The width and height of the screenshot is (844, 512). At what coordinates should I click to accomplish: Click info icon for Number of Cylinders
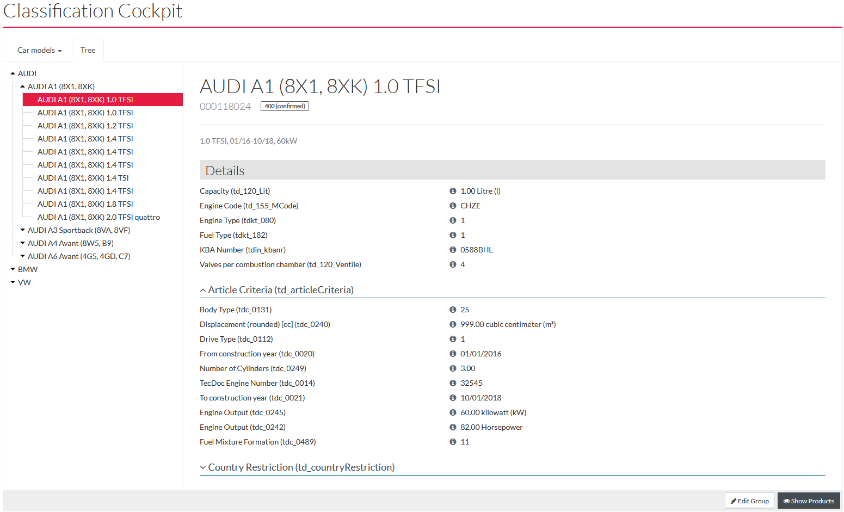tap(453, 368)
